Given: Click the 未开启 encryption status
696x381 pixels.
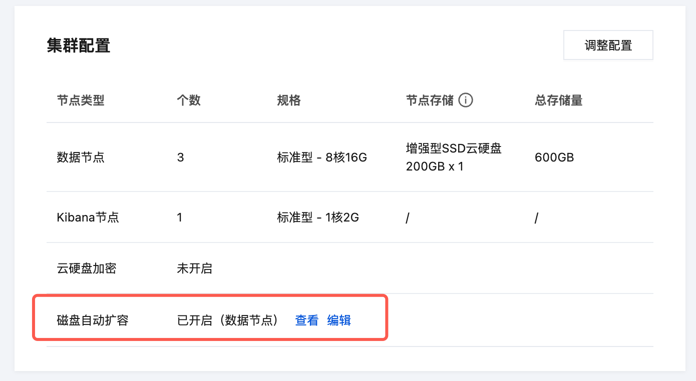Looking at the screenshot, I should (x=195, y=268).
